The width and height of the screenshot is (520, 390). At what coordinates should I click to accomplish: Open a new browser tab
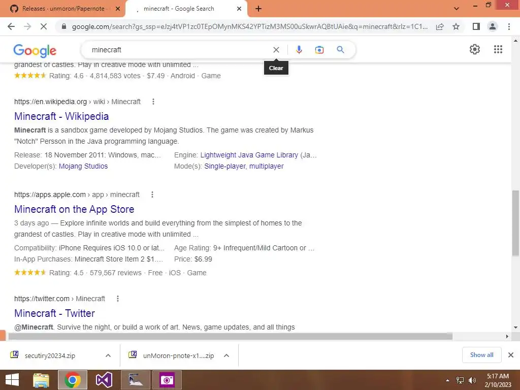point(258,9)
